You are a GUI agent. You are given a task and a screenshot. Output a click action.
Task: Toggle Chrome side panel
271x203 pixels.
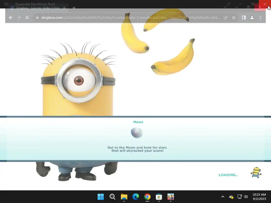pos(244,18)
